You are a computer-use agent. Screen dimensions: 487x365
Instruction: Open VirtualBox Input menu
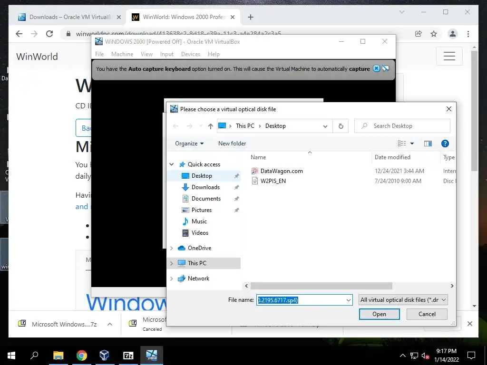point(167,54)
